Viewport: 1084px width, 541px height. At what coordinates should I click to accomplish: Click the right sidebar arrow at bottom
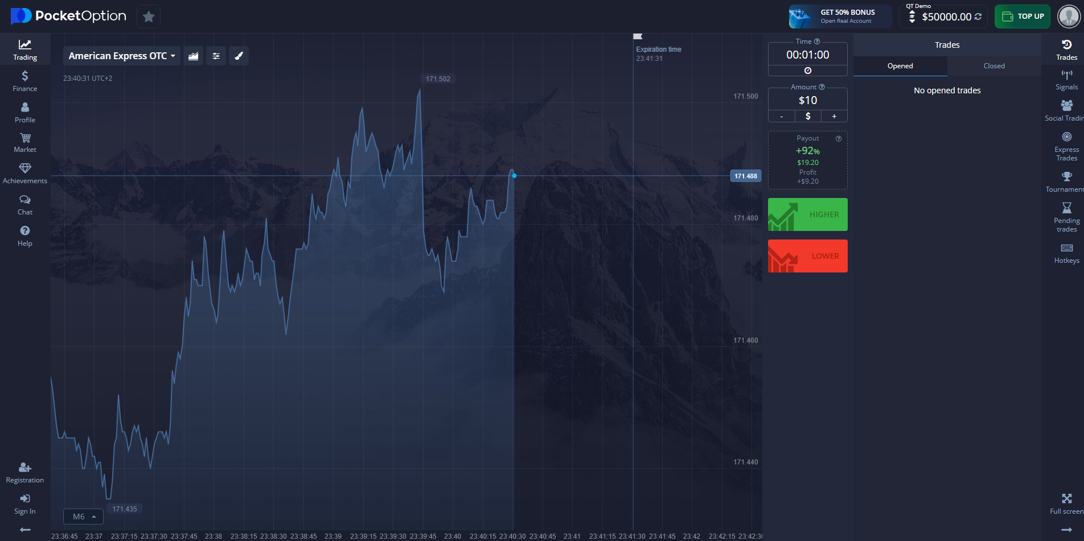pyautogui.click(x=1066, y=530)
